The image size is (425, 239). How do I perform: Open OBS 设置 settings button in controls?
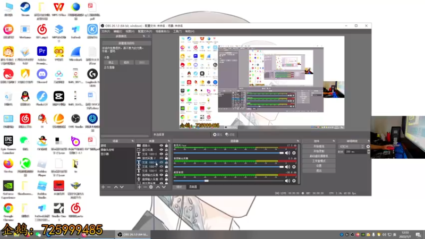click(319, 166)
